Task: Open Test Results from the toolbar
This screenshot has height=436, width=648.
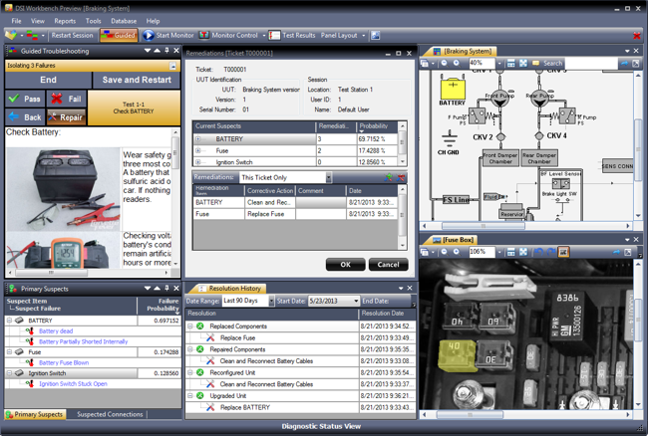Action: tap(293, 35)
